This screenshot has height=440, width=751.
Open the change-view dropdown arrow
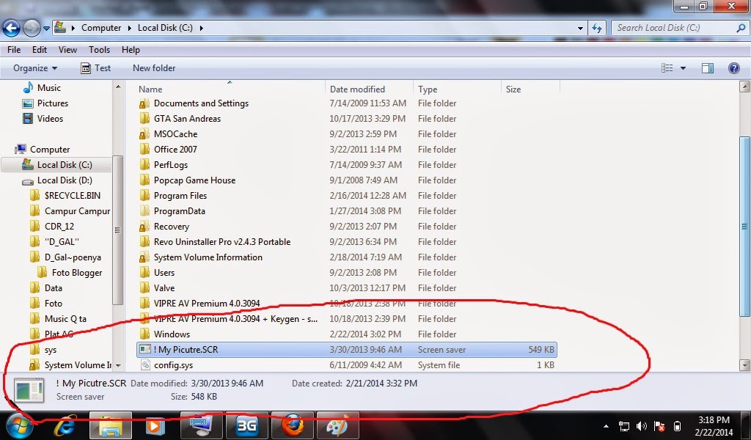pos(682,67)
